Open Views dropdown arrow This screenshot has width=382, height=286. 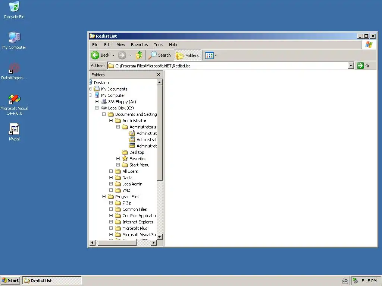[x=216, y=55]
